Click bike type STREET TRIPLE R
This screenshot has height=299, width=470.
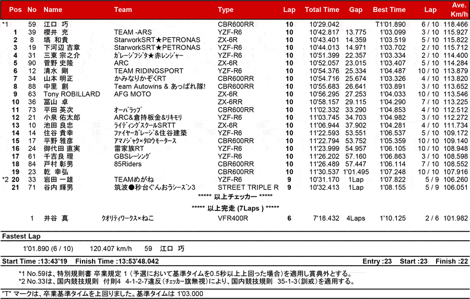248,188
